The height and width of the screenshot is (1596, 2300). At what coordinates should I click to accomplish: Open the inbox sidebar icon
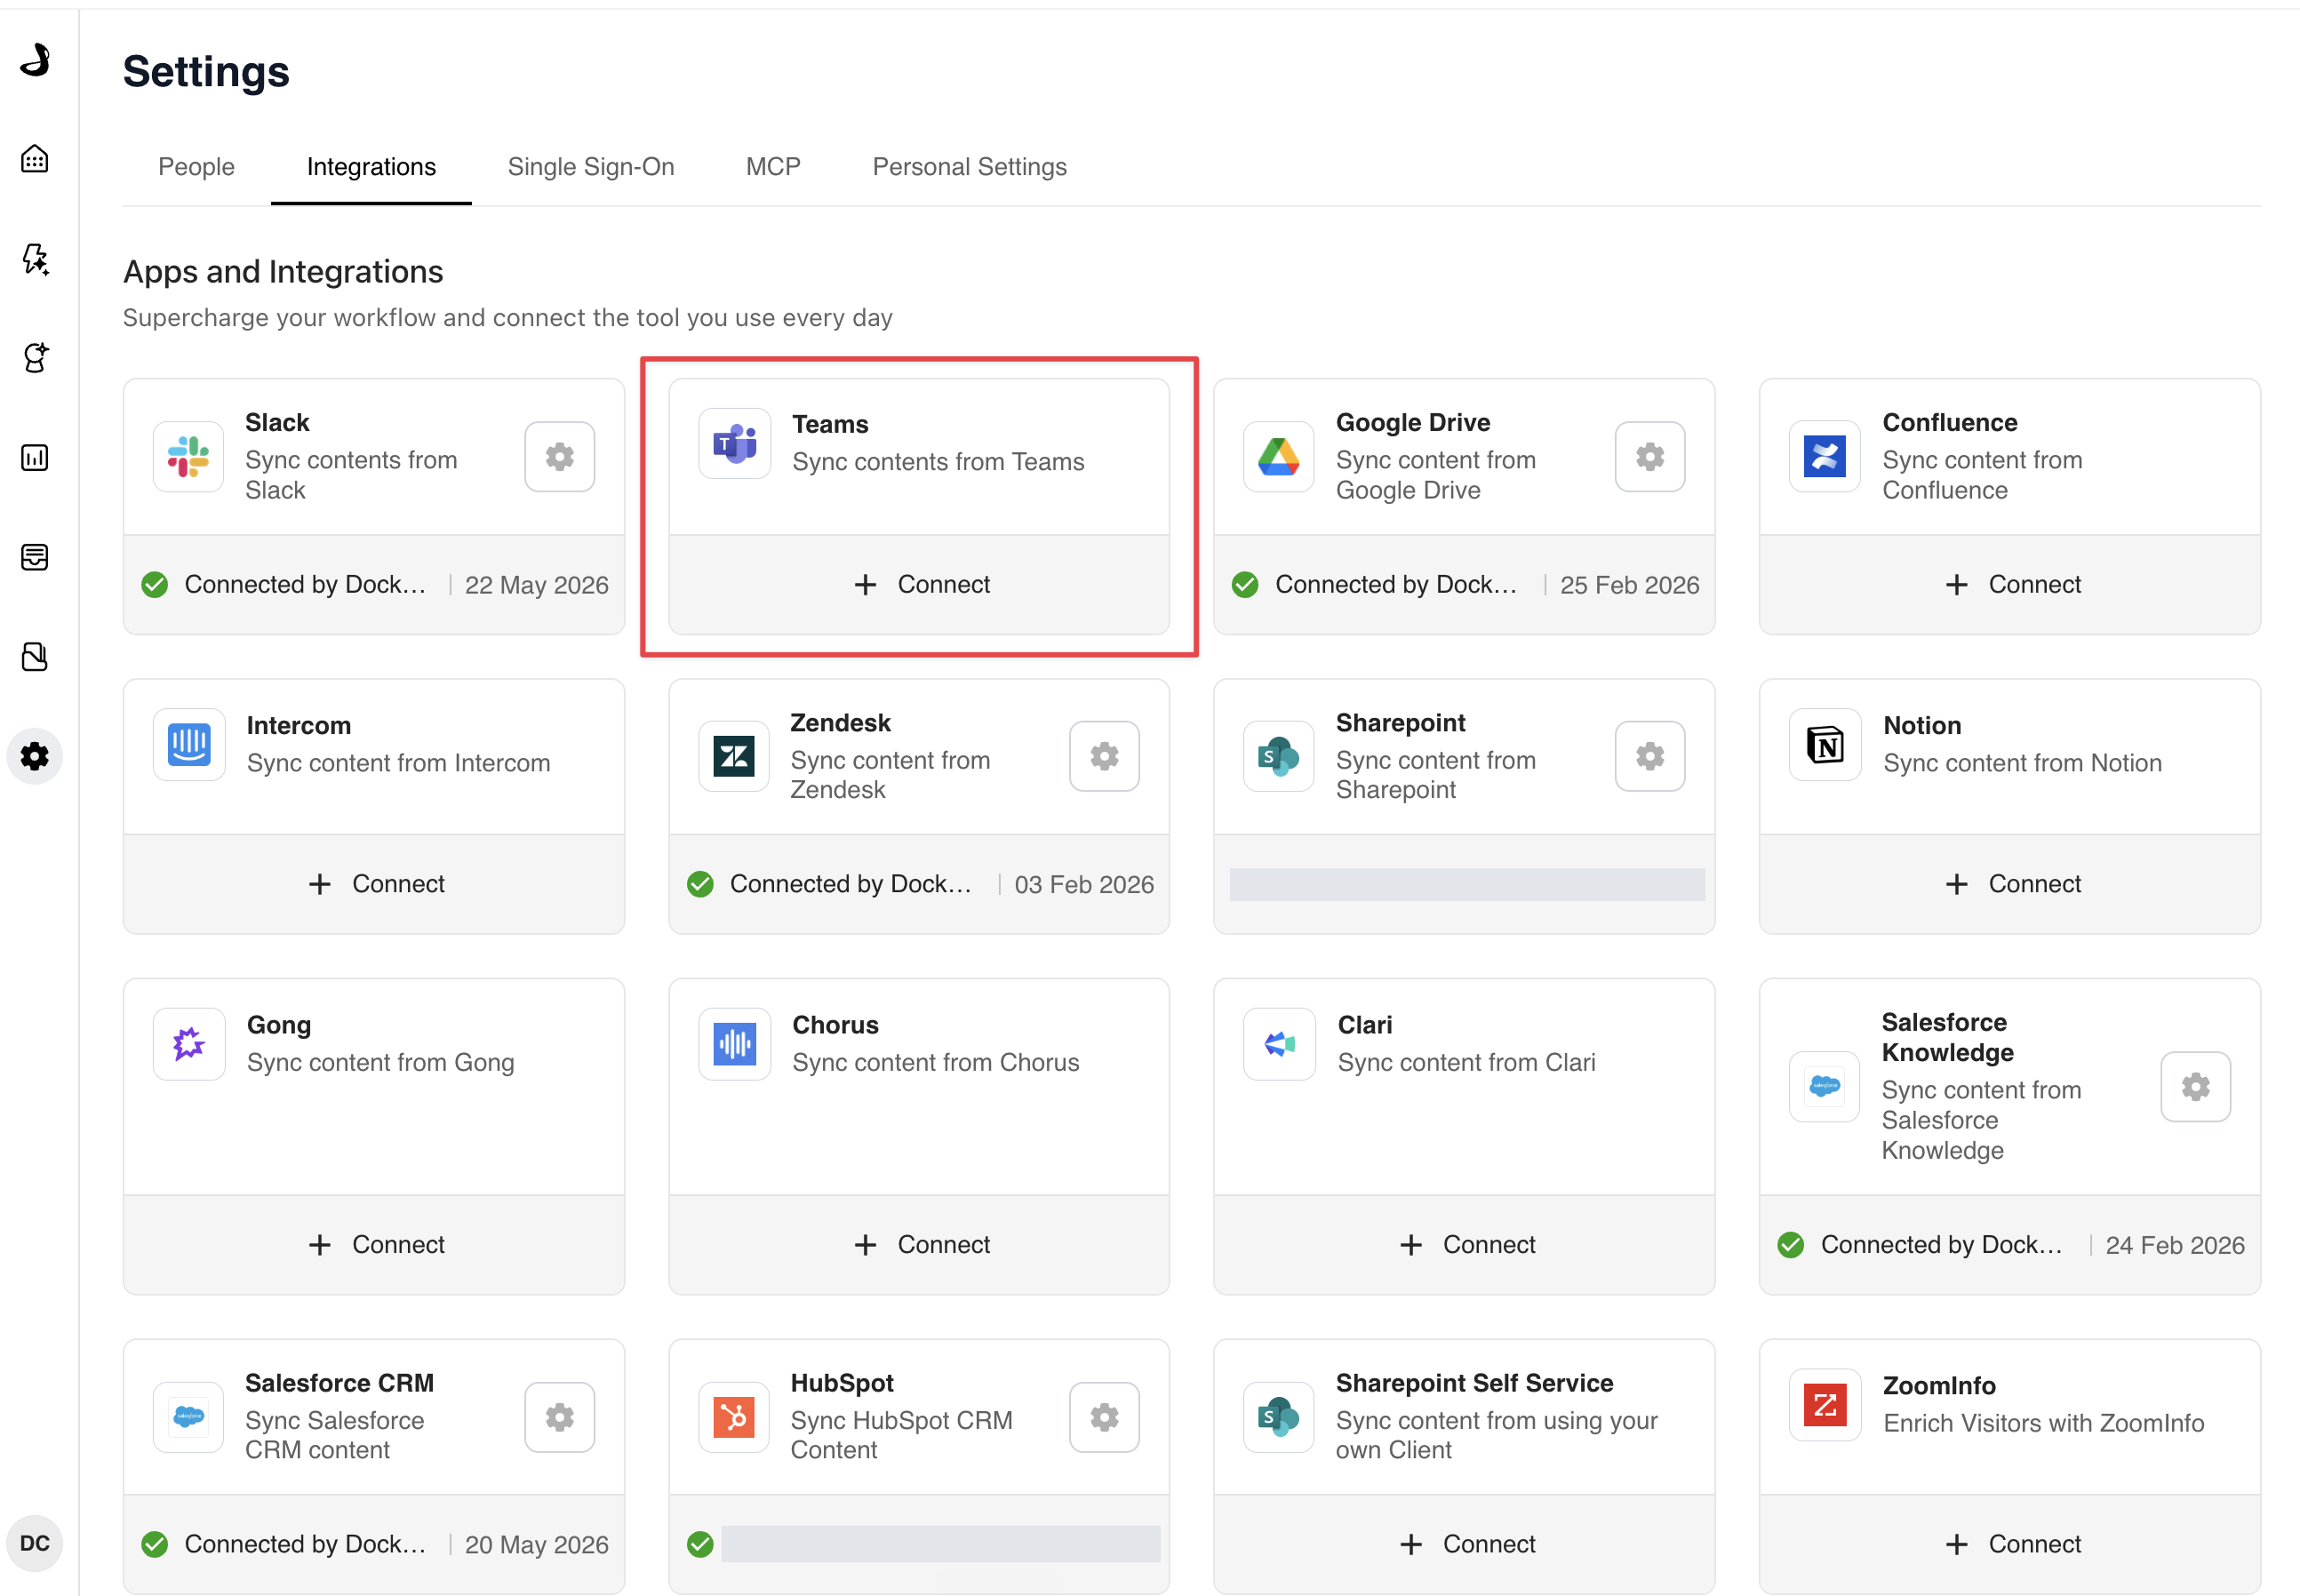[35, 557]
